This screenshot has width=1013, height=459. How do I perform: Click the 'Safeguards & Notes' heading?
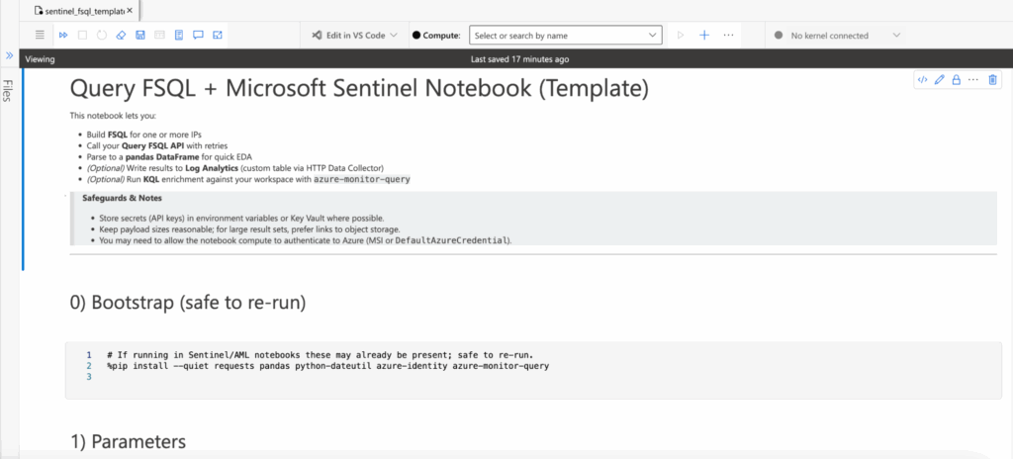(x=122, y=198)
